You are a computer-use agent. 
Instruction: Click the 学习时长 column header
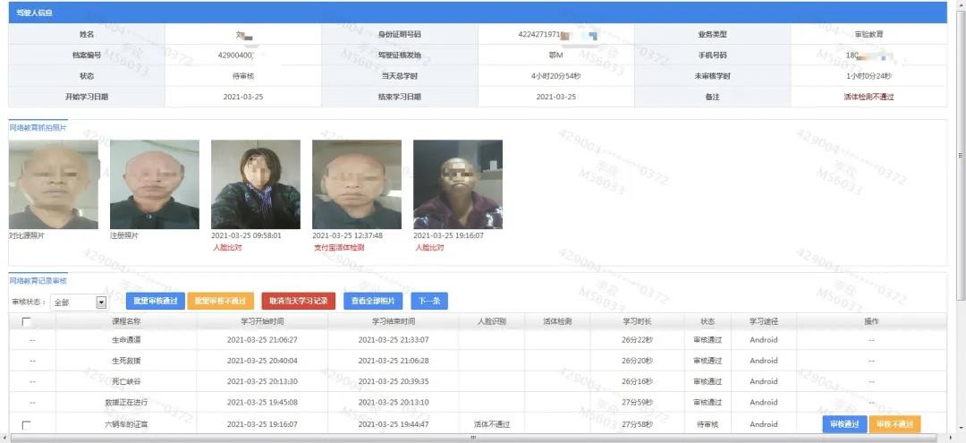pyautogui.click(x=637, y=321)
